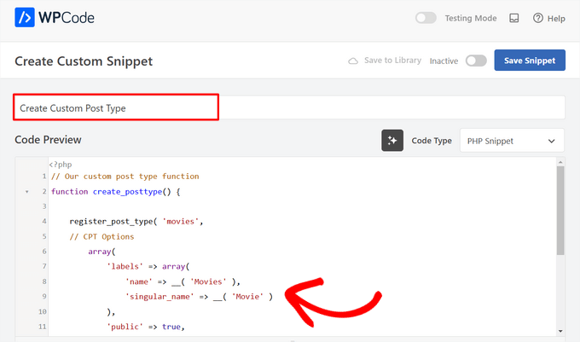Click the code editor vertical scrollbar thumb
The height and width of the screenshot is (342, 580).
pos(560,209)
